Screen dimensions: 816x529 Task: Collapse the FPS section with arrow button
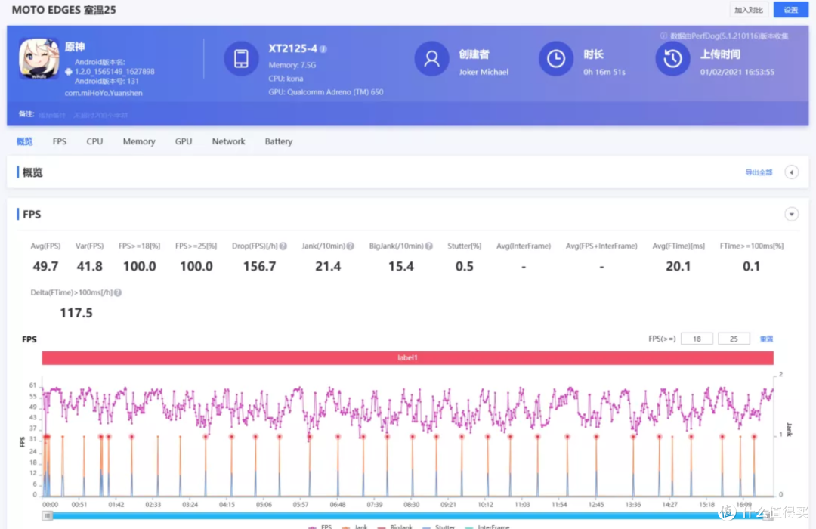pyautogui.click(x=791, y=215)
